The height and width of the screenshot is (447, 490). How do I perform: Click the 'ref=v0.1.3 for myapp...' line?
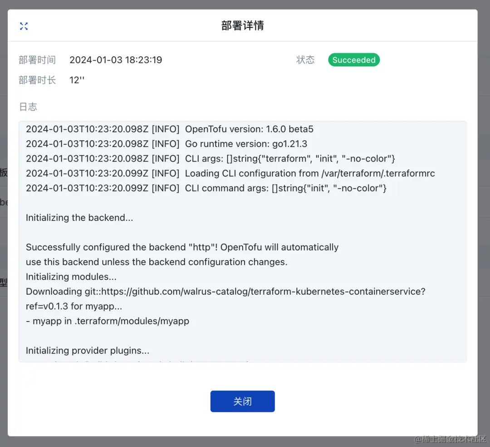(x=74, y=306)
